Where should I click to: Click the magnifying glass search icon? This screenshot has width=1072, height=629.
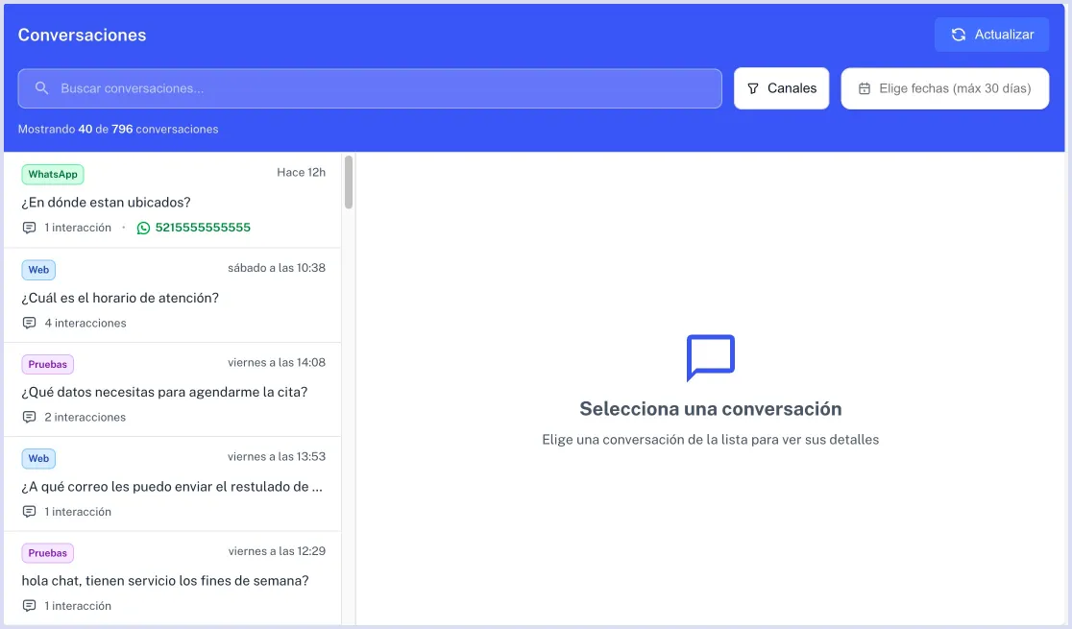[x=41, y=87]
